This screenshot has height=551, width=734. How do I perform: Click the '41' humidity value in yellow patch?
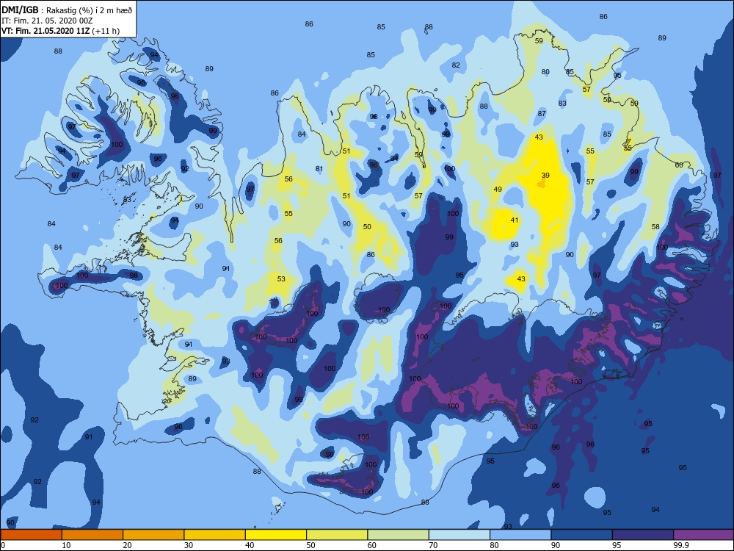point(515,220)
